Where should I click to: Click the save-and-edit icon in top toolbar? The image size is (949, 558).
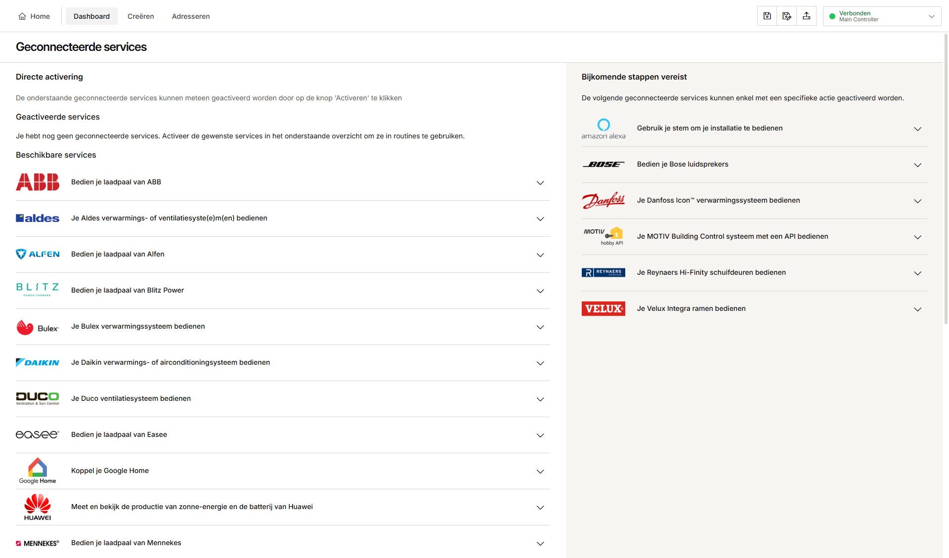pos(787,16)
